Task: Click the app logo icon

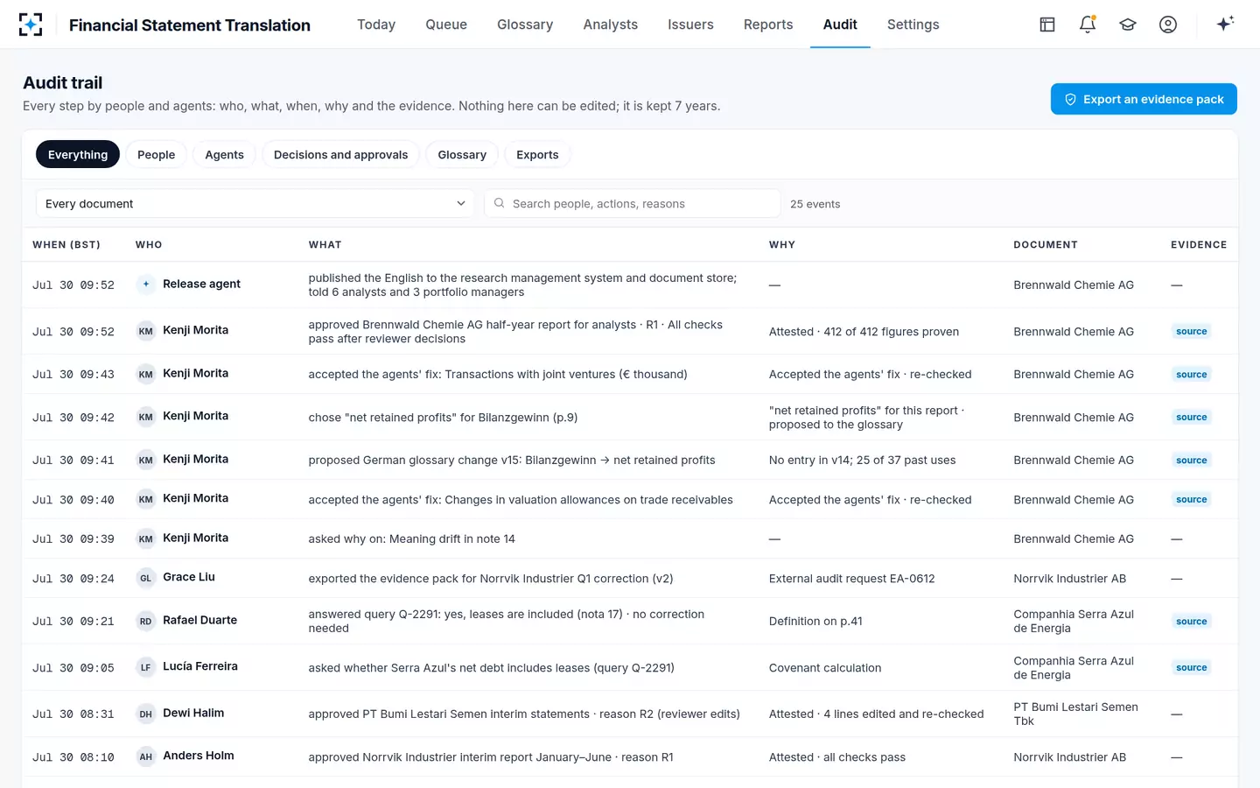Action: [31, 25]
